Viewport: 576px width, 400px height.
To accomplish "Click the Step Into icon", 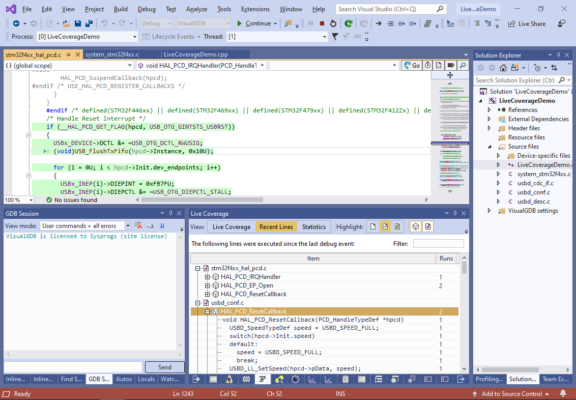I will pos(390,23).
